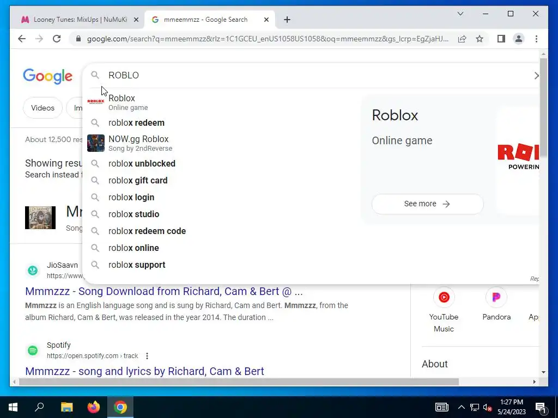Image resolution: width=558 pixels, height=418 pixels.
Task: Choose Roblox Online game suggestion
Action: tap(221, 102)
